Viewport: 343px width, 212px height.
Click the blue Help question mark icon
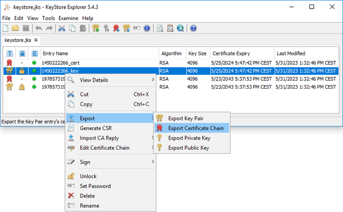tap(193, 28)
